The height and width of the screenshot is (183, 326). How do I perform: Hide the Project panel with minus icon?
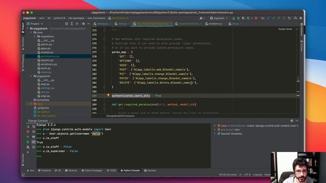pos(88,24)
